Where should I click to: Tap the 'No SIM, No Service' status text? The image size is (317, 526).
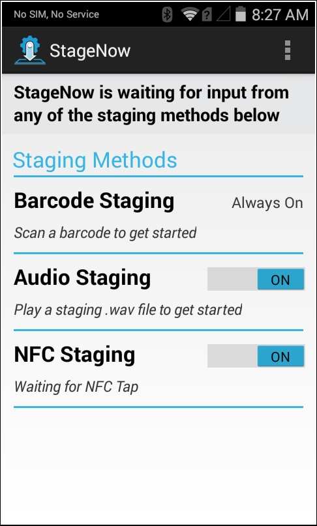pyautogui.click(x=56, y=14)
